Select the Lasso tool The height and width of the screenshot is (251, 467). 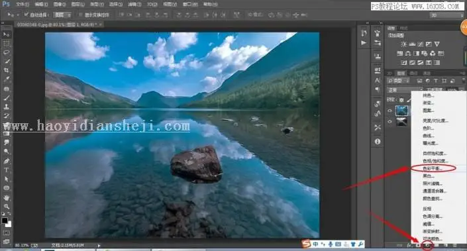click(6, 52)
